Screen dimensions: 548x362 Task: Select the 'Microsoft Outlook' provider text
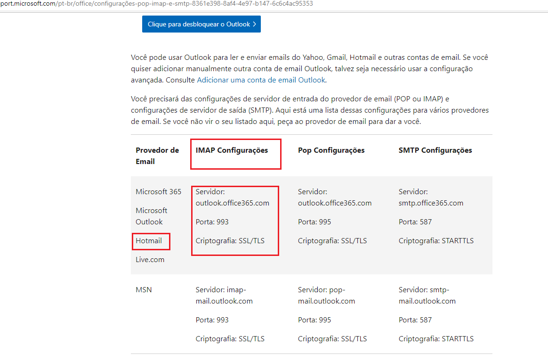pos(151,216)
